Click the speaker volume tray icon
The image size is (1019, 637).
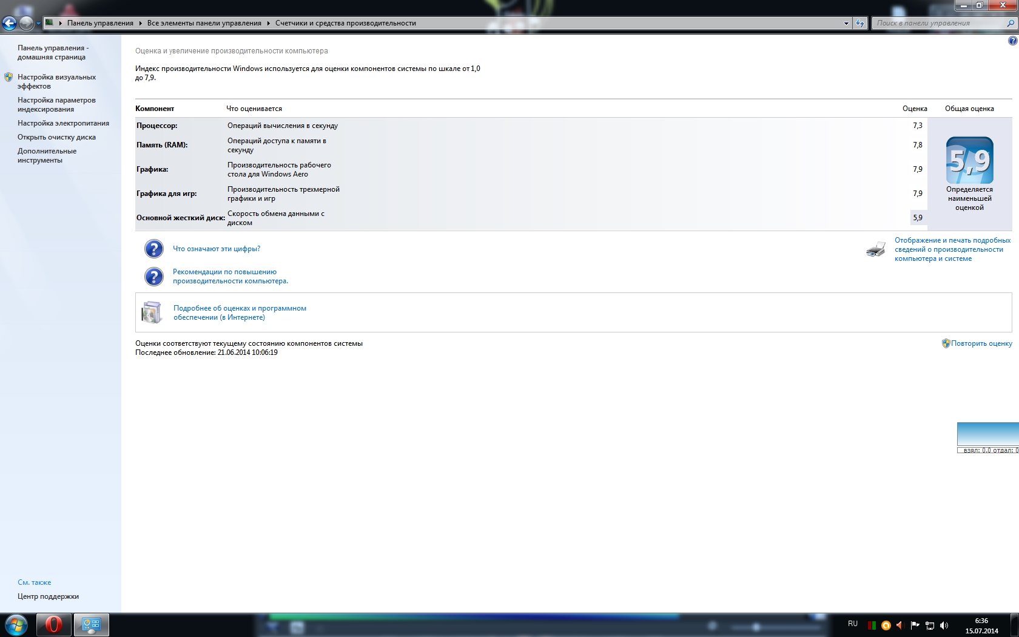click(x=944, y=625)
